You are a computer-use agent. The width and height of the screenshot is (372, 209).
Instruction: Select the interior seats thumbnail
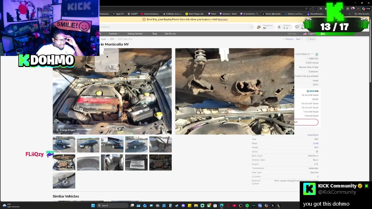[x=112, y=162]
